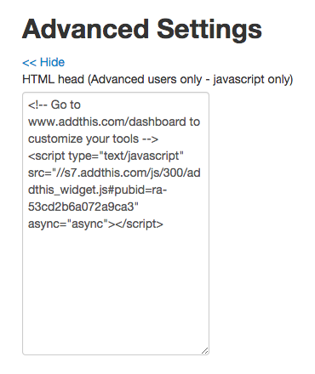Click the word "Settings" in the title
The height and width of the screenshot is (374, 315).
209,30
